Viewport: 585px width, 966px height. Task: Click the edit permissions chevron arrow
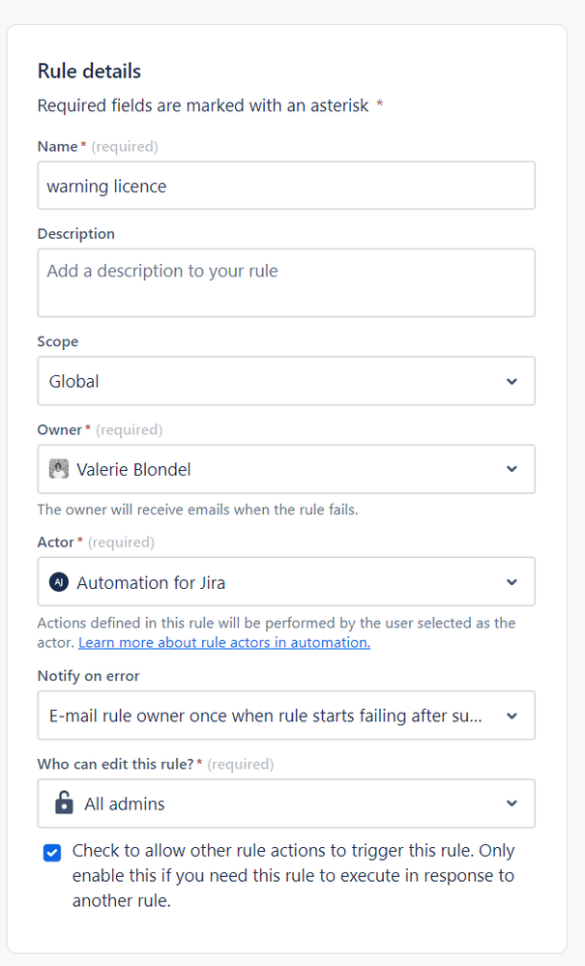(x=512, y=804)
